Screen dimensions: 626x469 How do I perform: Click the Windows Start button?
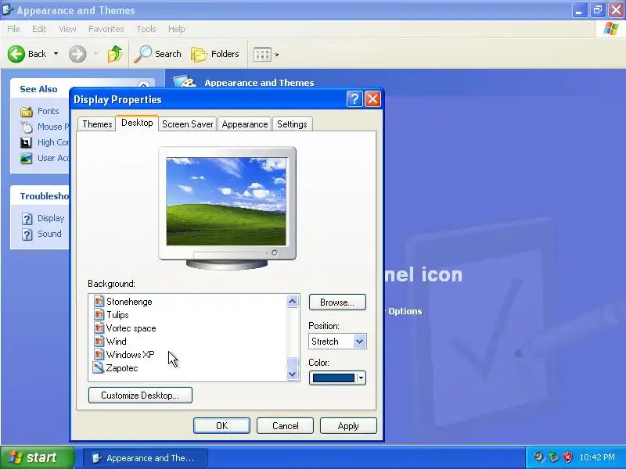coord(38,457)
